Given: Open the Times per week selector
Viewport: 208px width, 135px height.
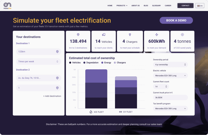Looking at the screenshot, I should pos(39,61).
